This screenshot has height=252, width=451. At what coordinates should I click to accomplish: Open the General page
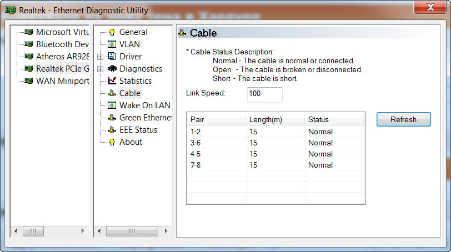133,32
